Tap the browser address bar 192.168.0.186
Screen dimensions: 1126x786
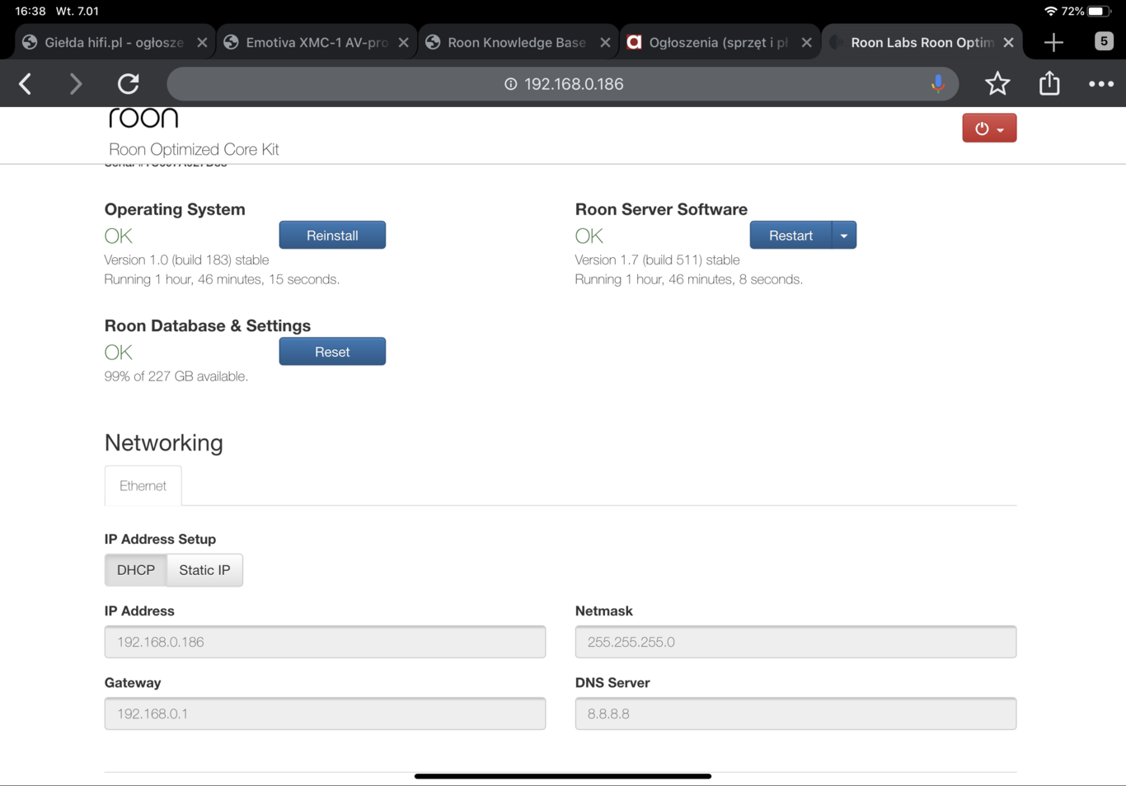pos(563,83)
